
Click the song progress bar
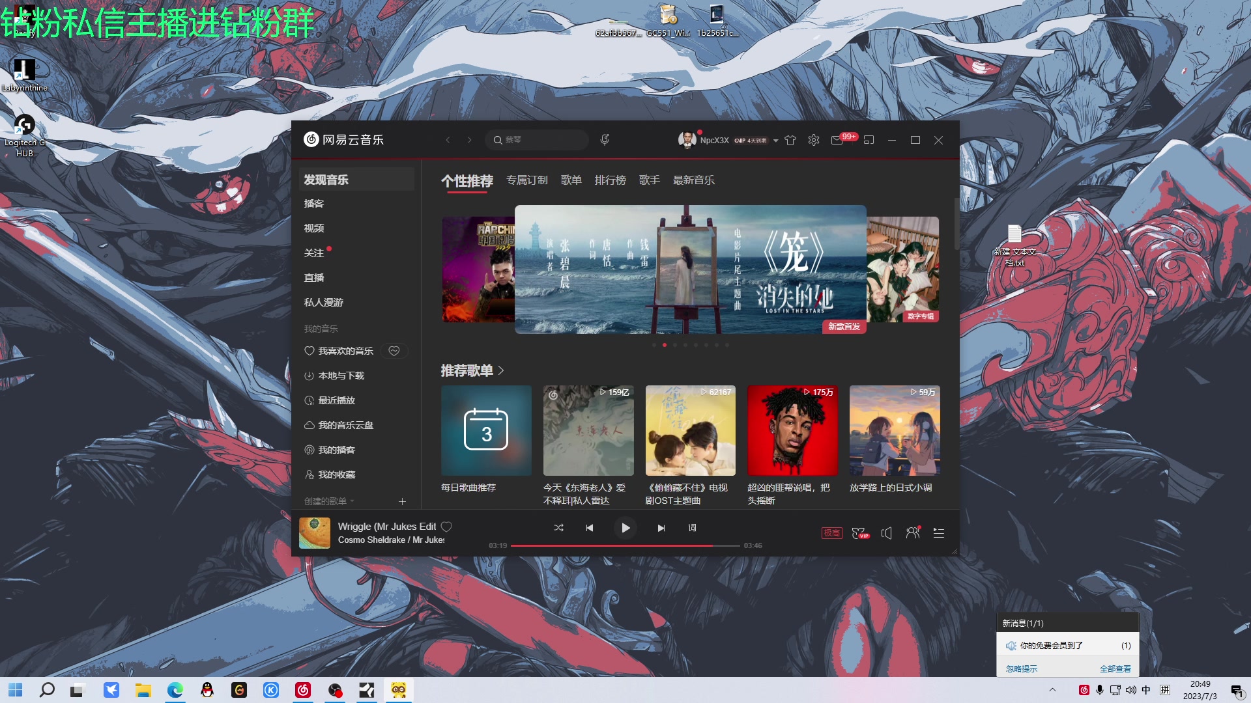click(x=625, y=545)
